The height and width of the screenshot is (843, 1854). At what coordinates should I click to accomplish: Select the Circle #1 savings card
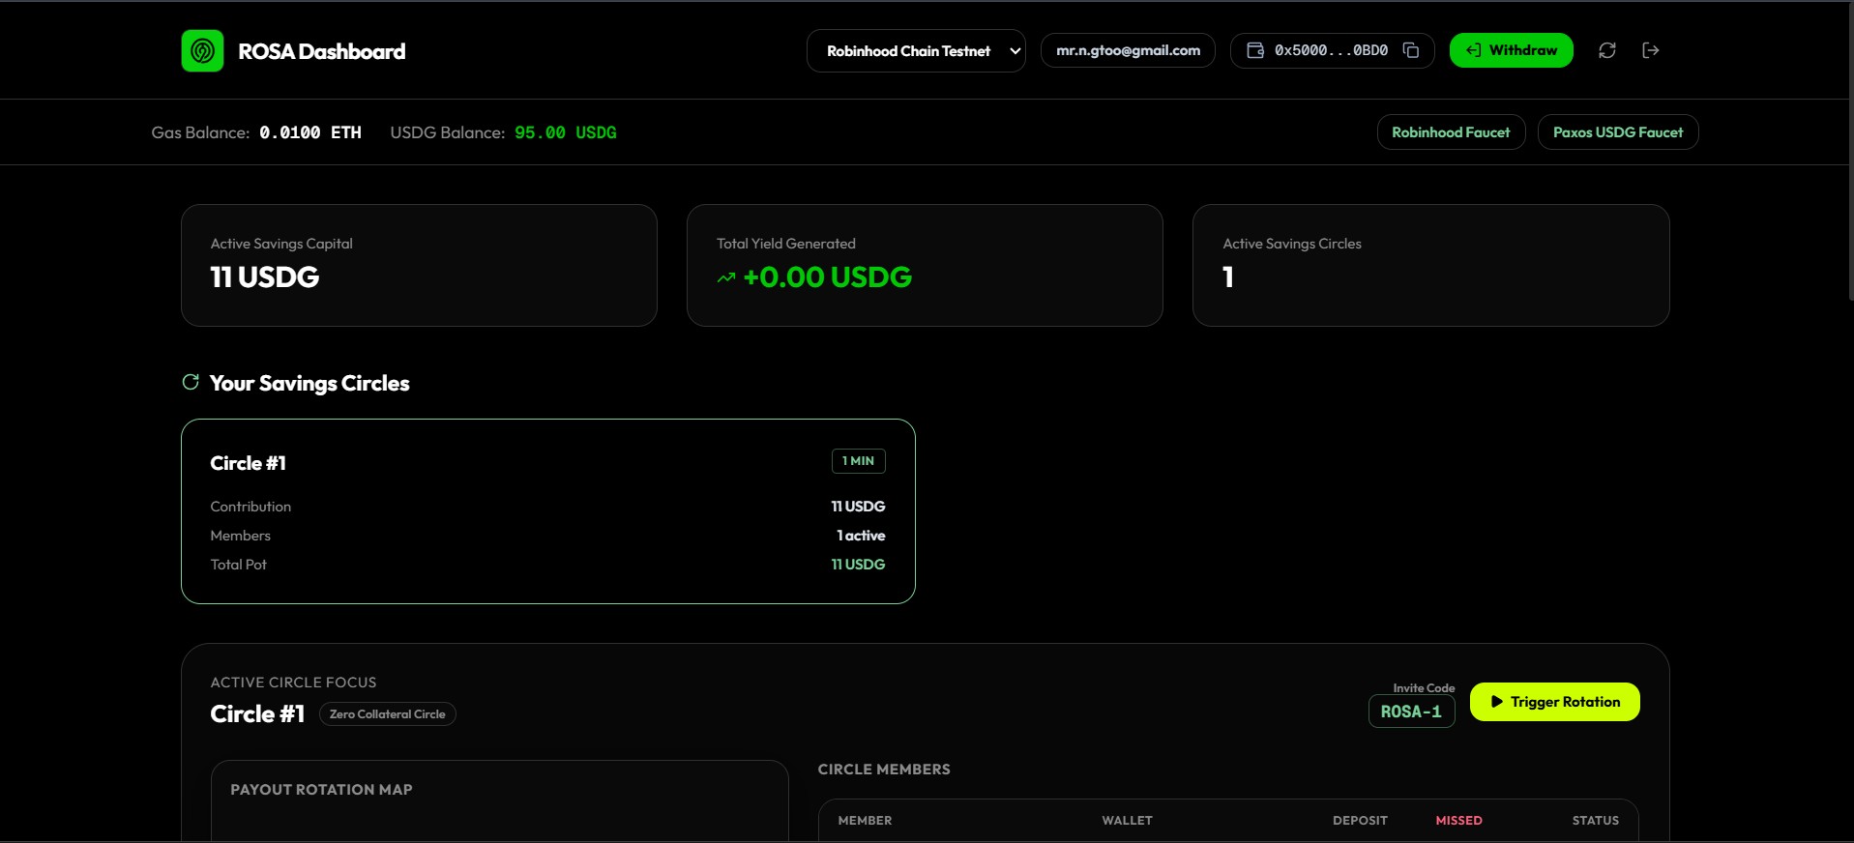[548, 511]
